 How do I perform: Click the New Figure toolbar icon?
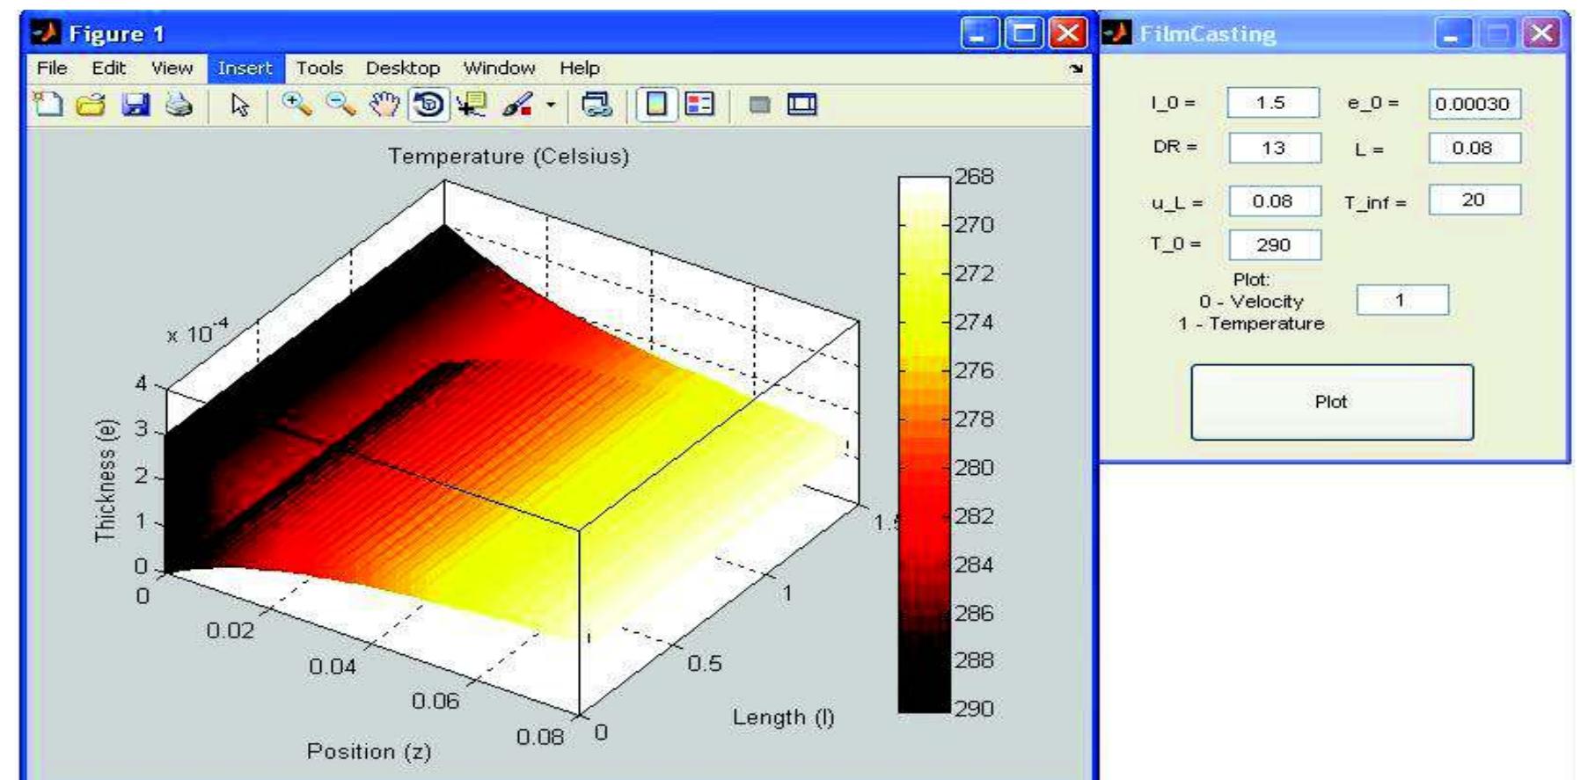click(48, 105)
